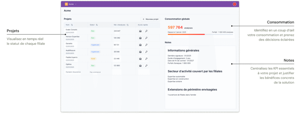Select the Fiabilis Experts project name
Viewport: 300px width, 114px height.
click(x=71, y=57)
